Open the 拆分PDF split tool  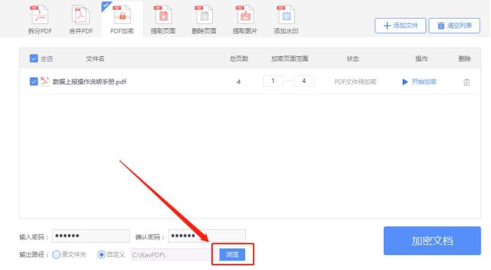pyautogui.click(x=40, y=20)
